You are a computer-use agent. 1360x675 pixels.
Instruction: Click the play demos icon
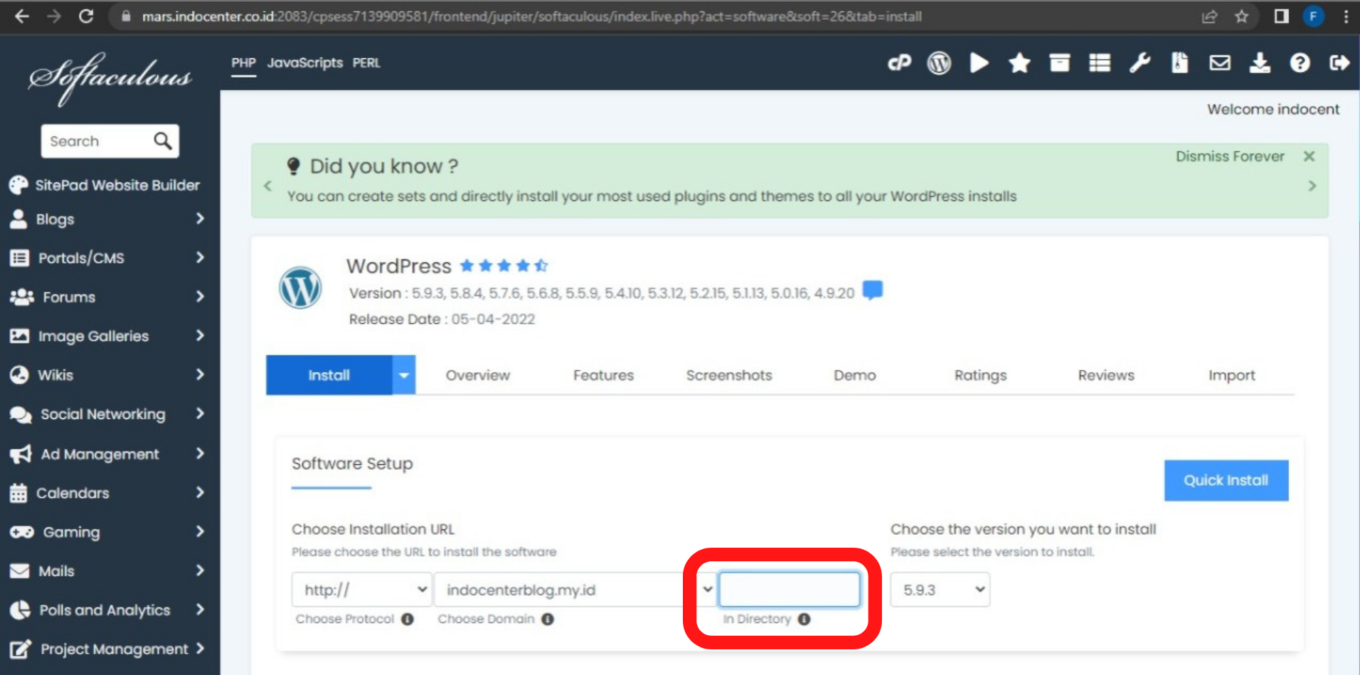pos(979,63)
